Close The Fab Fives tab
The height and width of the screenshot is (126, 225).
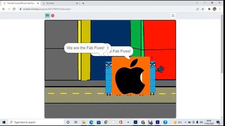coord(38,3)
